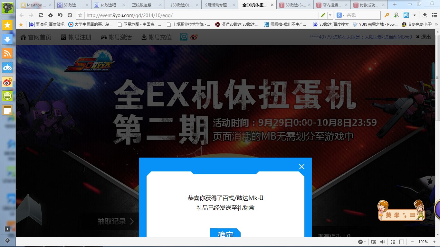Choose search engine via Google icon dropdown
This screenshot has width=440, height=247.
[x=340, y=15]
